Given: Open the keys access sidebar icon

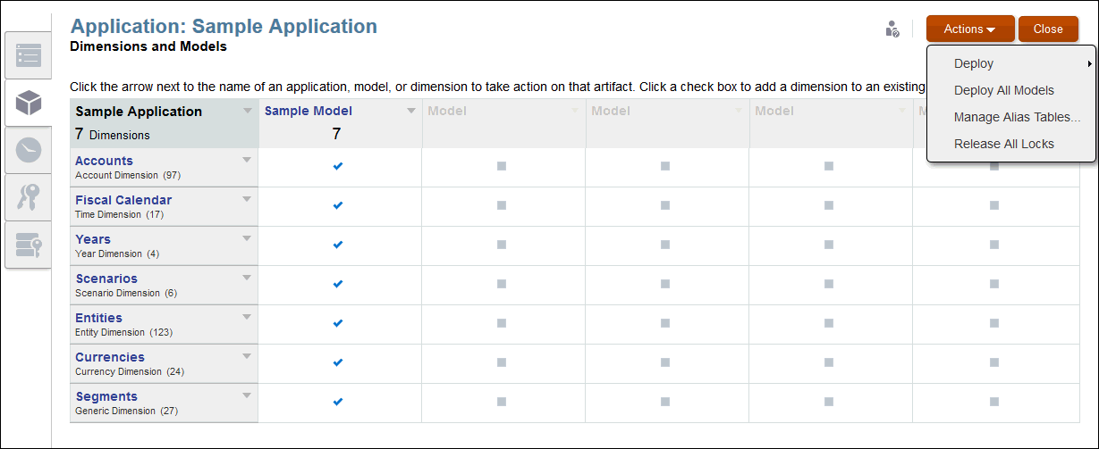Looking at the screenshot, I should (29, 197).
